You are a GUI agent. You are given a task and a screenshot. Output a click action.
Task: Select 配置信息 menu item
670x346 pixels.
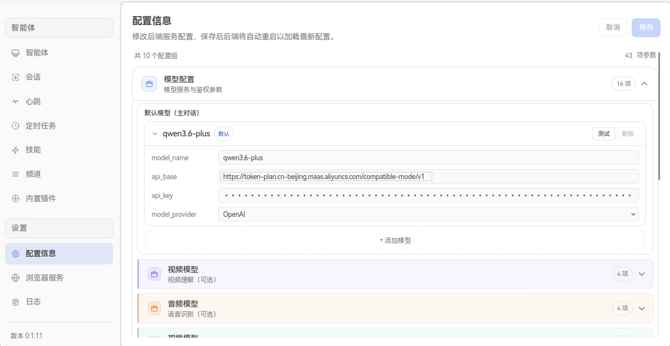coord(59,254)
